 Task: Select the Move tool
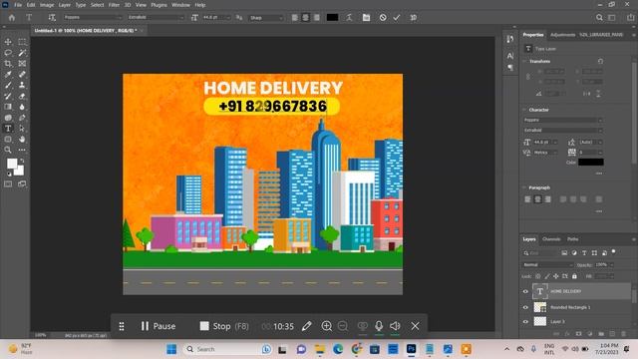point(8,42)
